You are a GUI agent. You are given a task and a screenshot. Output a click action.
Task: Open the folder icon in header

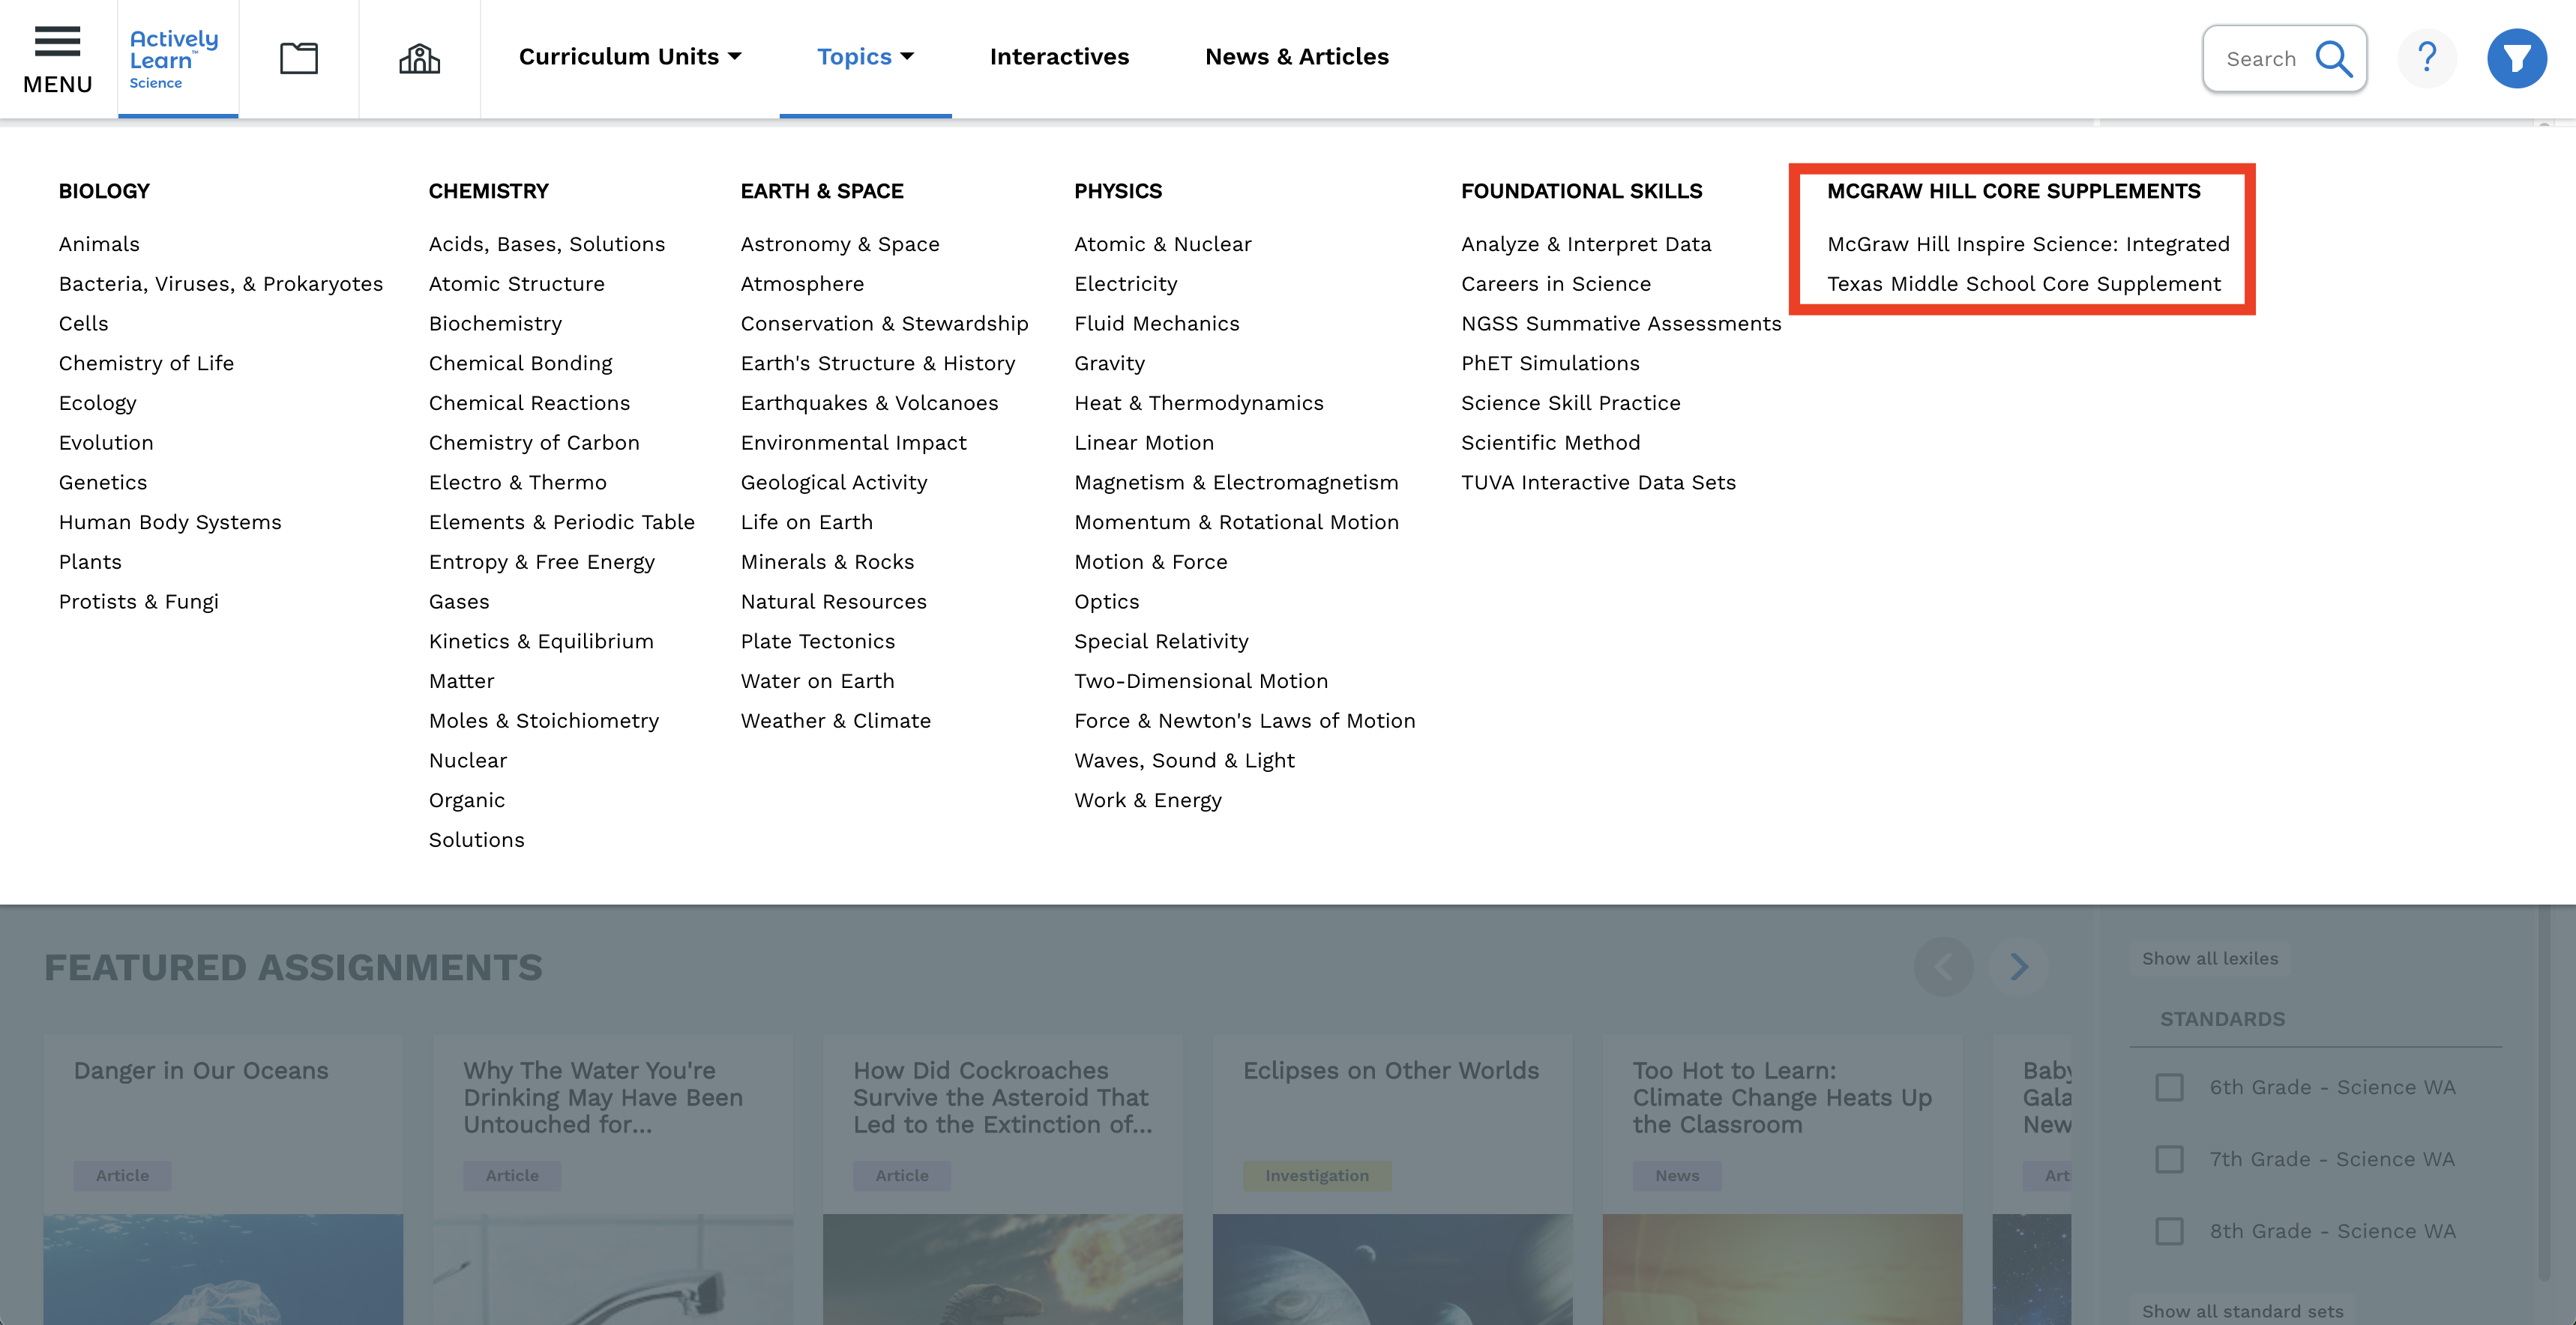tap(298, 58)
